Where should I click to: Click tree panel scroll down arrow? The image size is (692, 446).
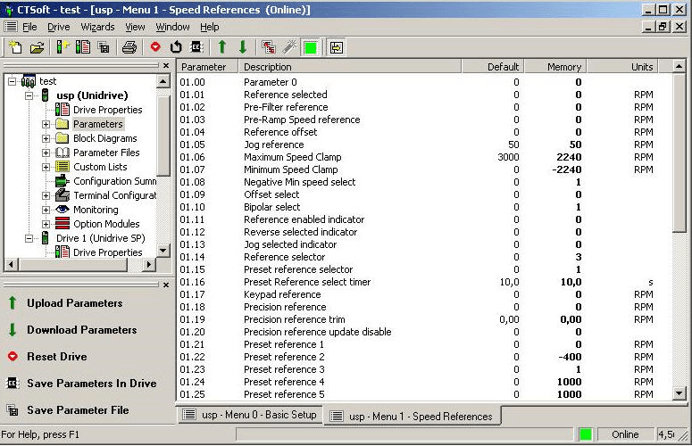[x=163, y=251]
